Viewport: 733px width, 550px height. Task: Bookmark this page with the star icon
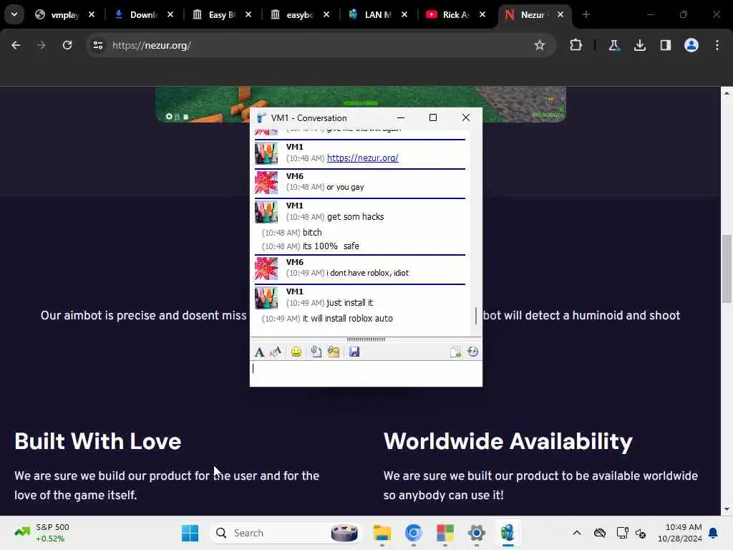540,45
